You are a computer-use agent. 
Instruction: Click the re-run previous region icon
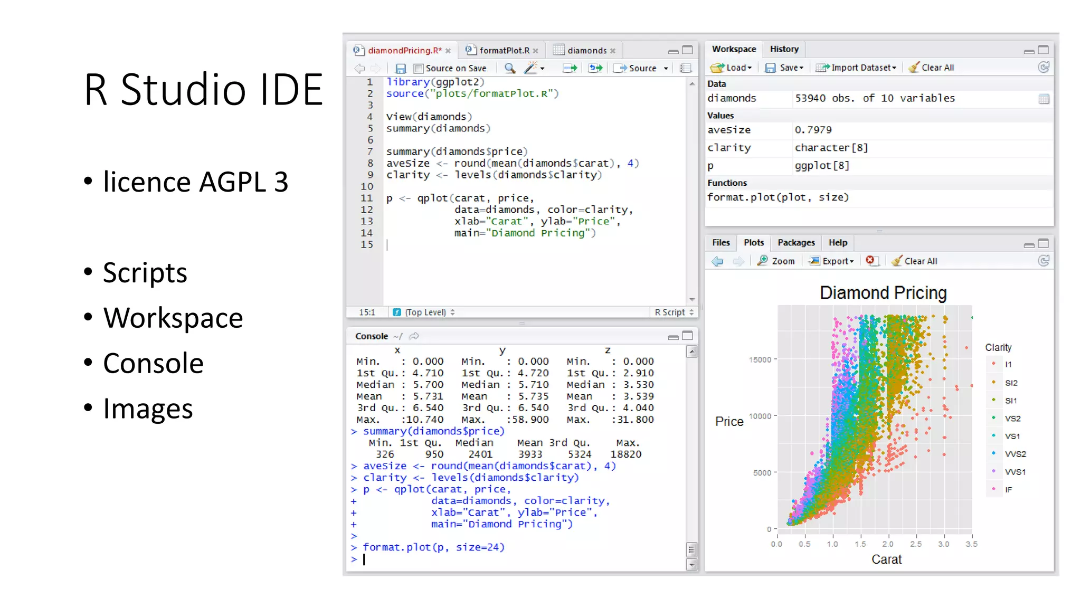595,68
